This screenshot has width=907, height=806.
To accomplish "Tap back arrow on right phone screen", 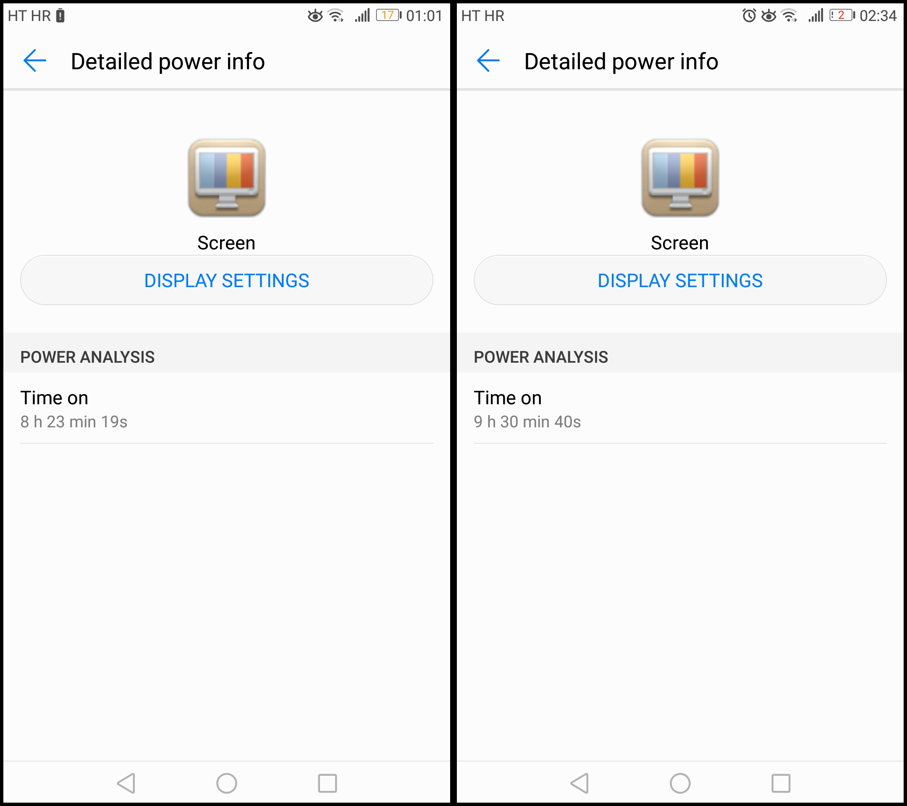I will [x=488, y=61].
